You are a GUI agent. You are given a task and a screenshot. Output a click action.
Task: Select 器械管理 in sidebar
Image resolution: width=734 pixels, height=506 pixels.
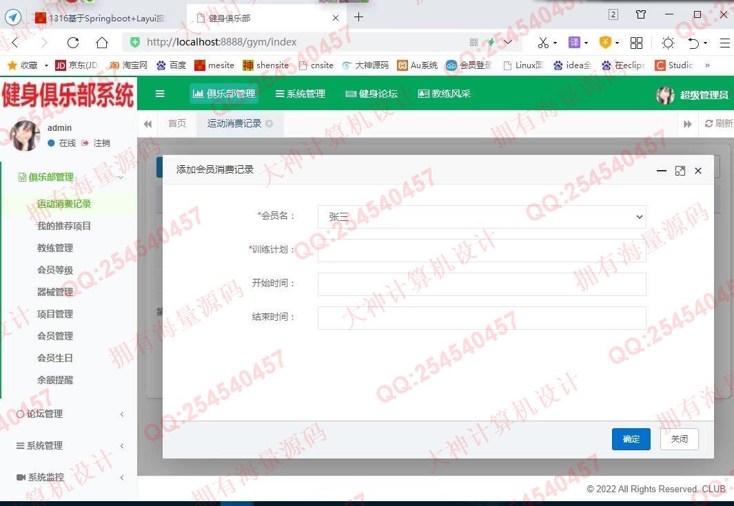(x=55, y=292)
